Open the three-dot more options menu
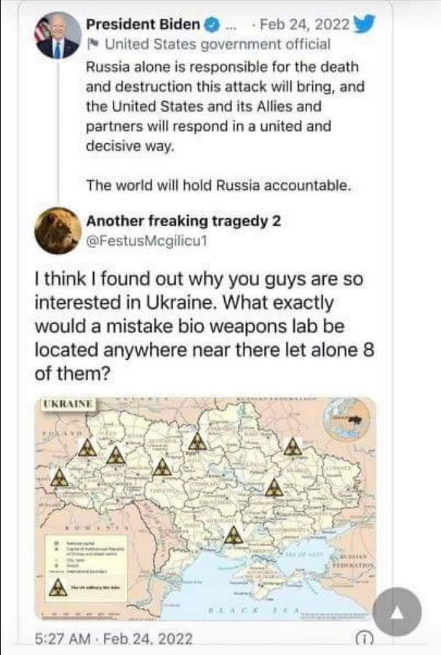 (x=232, y=24)
